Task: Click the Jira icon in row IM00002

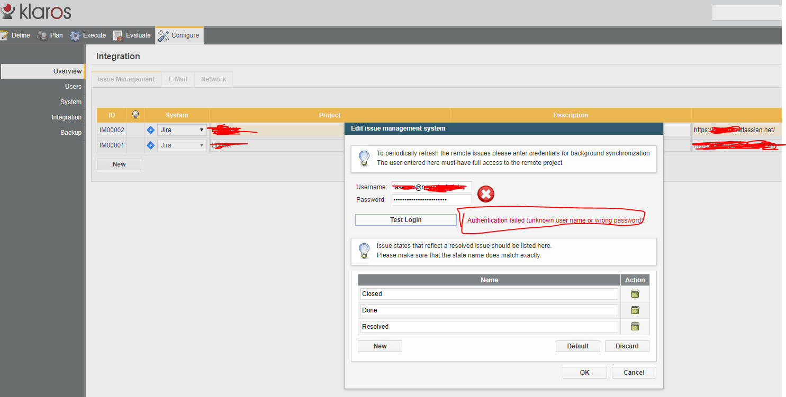Action: [x=150, y=130]
